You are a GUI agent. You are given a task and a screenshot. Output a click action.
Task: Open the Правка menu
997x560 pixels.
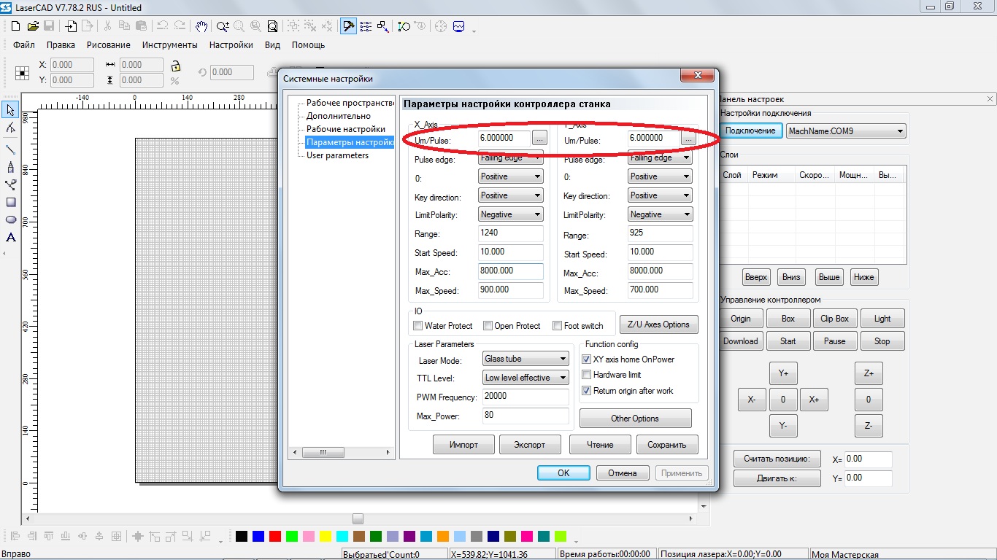[x=61, y=45]
